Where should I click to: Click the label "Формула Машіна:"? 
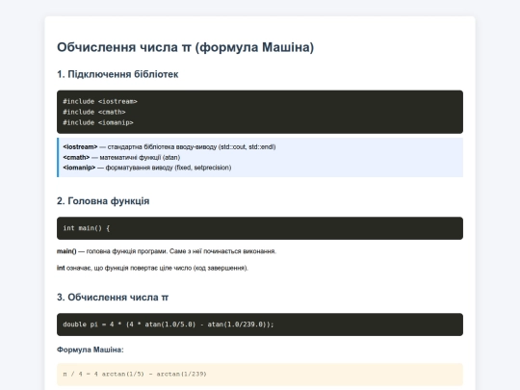tap(91, 350)
